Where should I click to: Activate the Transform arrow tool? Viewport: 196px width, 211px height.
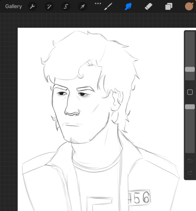(x=82, y=6)
